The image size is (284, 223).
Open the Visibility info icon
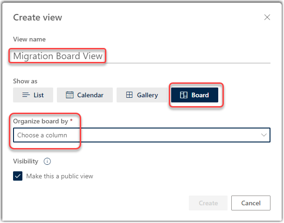pyautogui.click(x=47, y=162)
